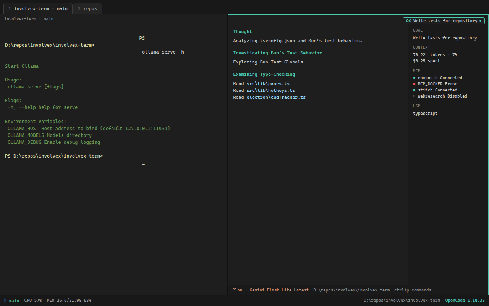Click the "ollama serve [flags]" usage line
Screen dimensions: 489x306
pyautogui.click(x=36, y=87)
